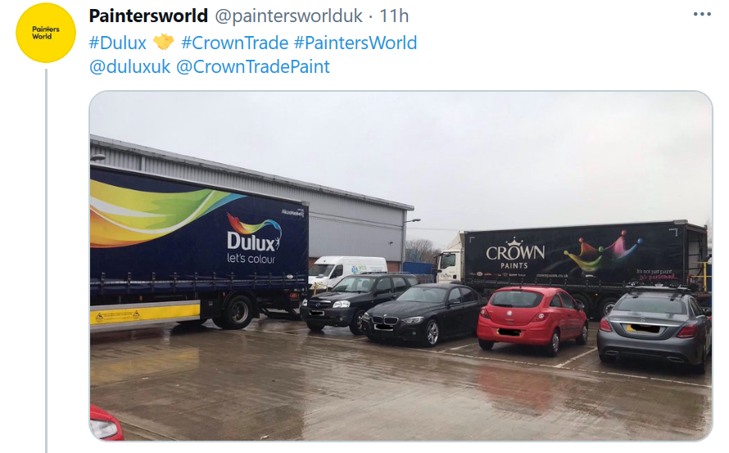729x453 pixels.
Task: Open the Paintersworld display name profile
Action: (148, 16)
